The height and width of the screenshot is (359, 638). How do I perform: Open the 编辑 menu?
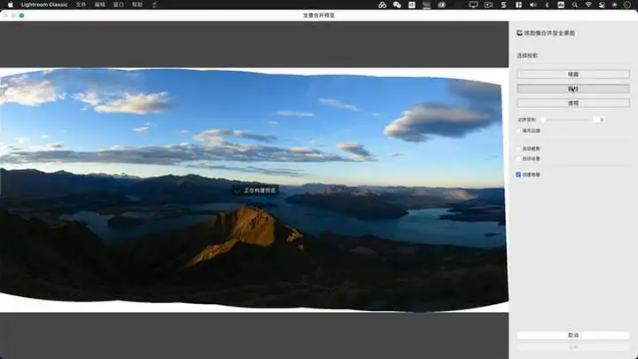pyautogui.click(x=101, y=4)
